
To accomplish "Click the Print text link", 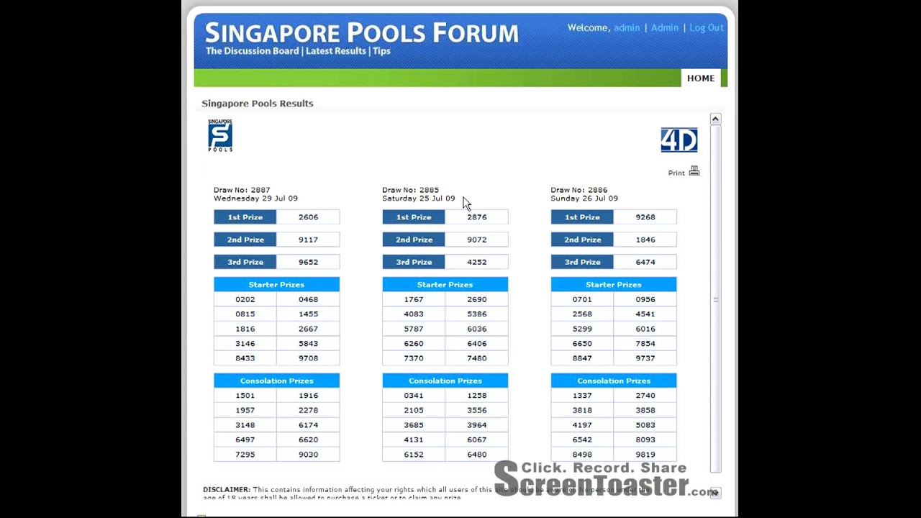I will (x=676, y=173).
